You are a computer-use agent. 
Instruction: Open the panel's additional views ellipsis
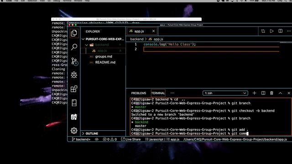172,93
